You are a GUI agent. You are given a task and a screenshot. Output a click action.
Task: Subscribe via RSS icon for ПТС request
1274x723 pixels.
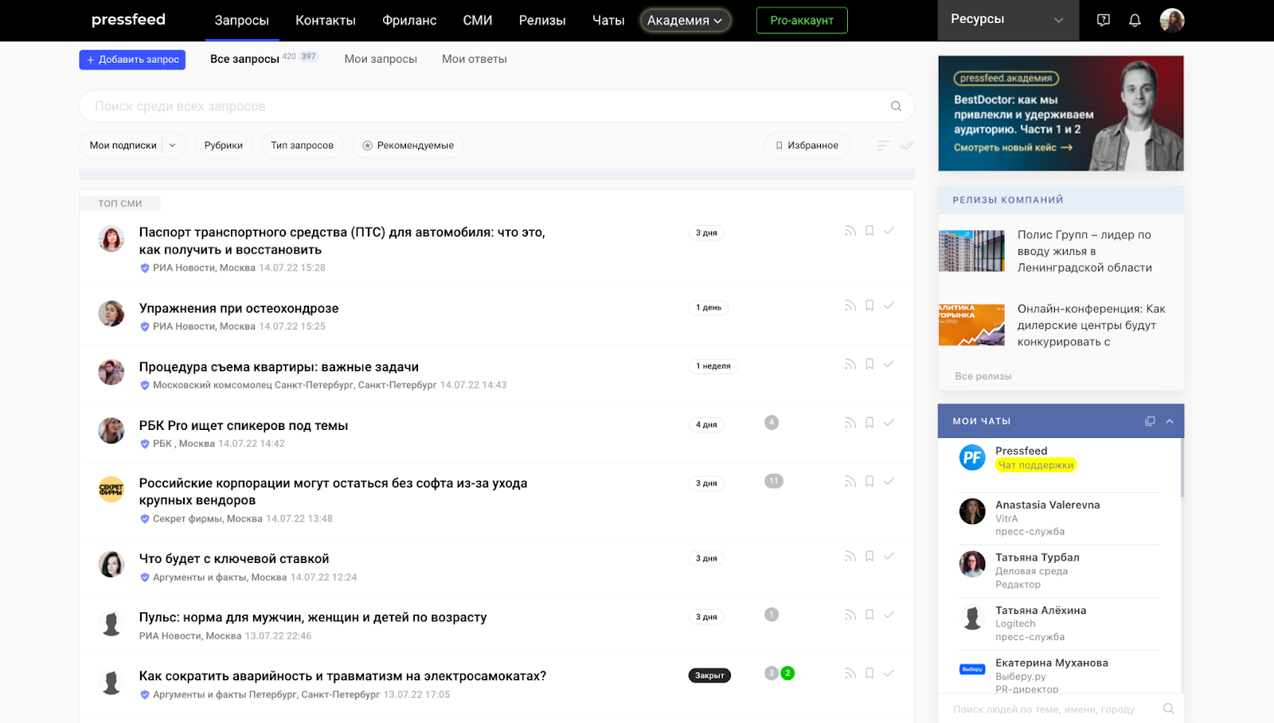coord(850,231)
